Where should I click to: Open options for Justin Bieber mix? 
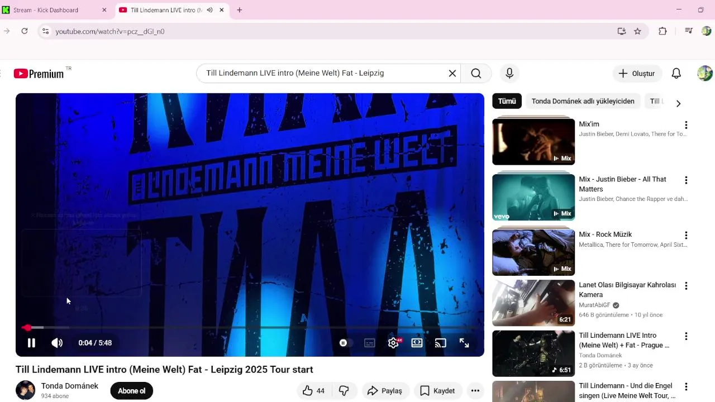(686, 180)
